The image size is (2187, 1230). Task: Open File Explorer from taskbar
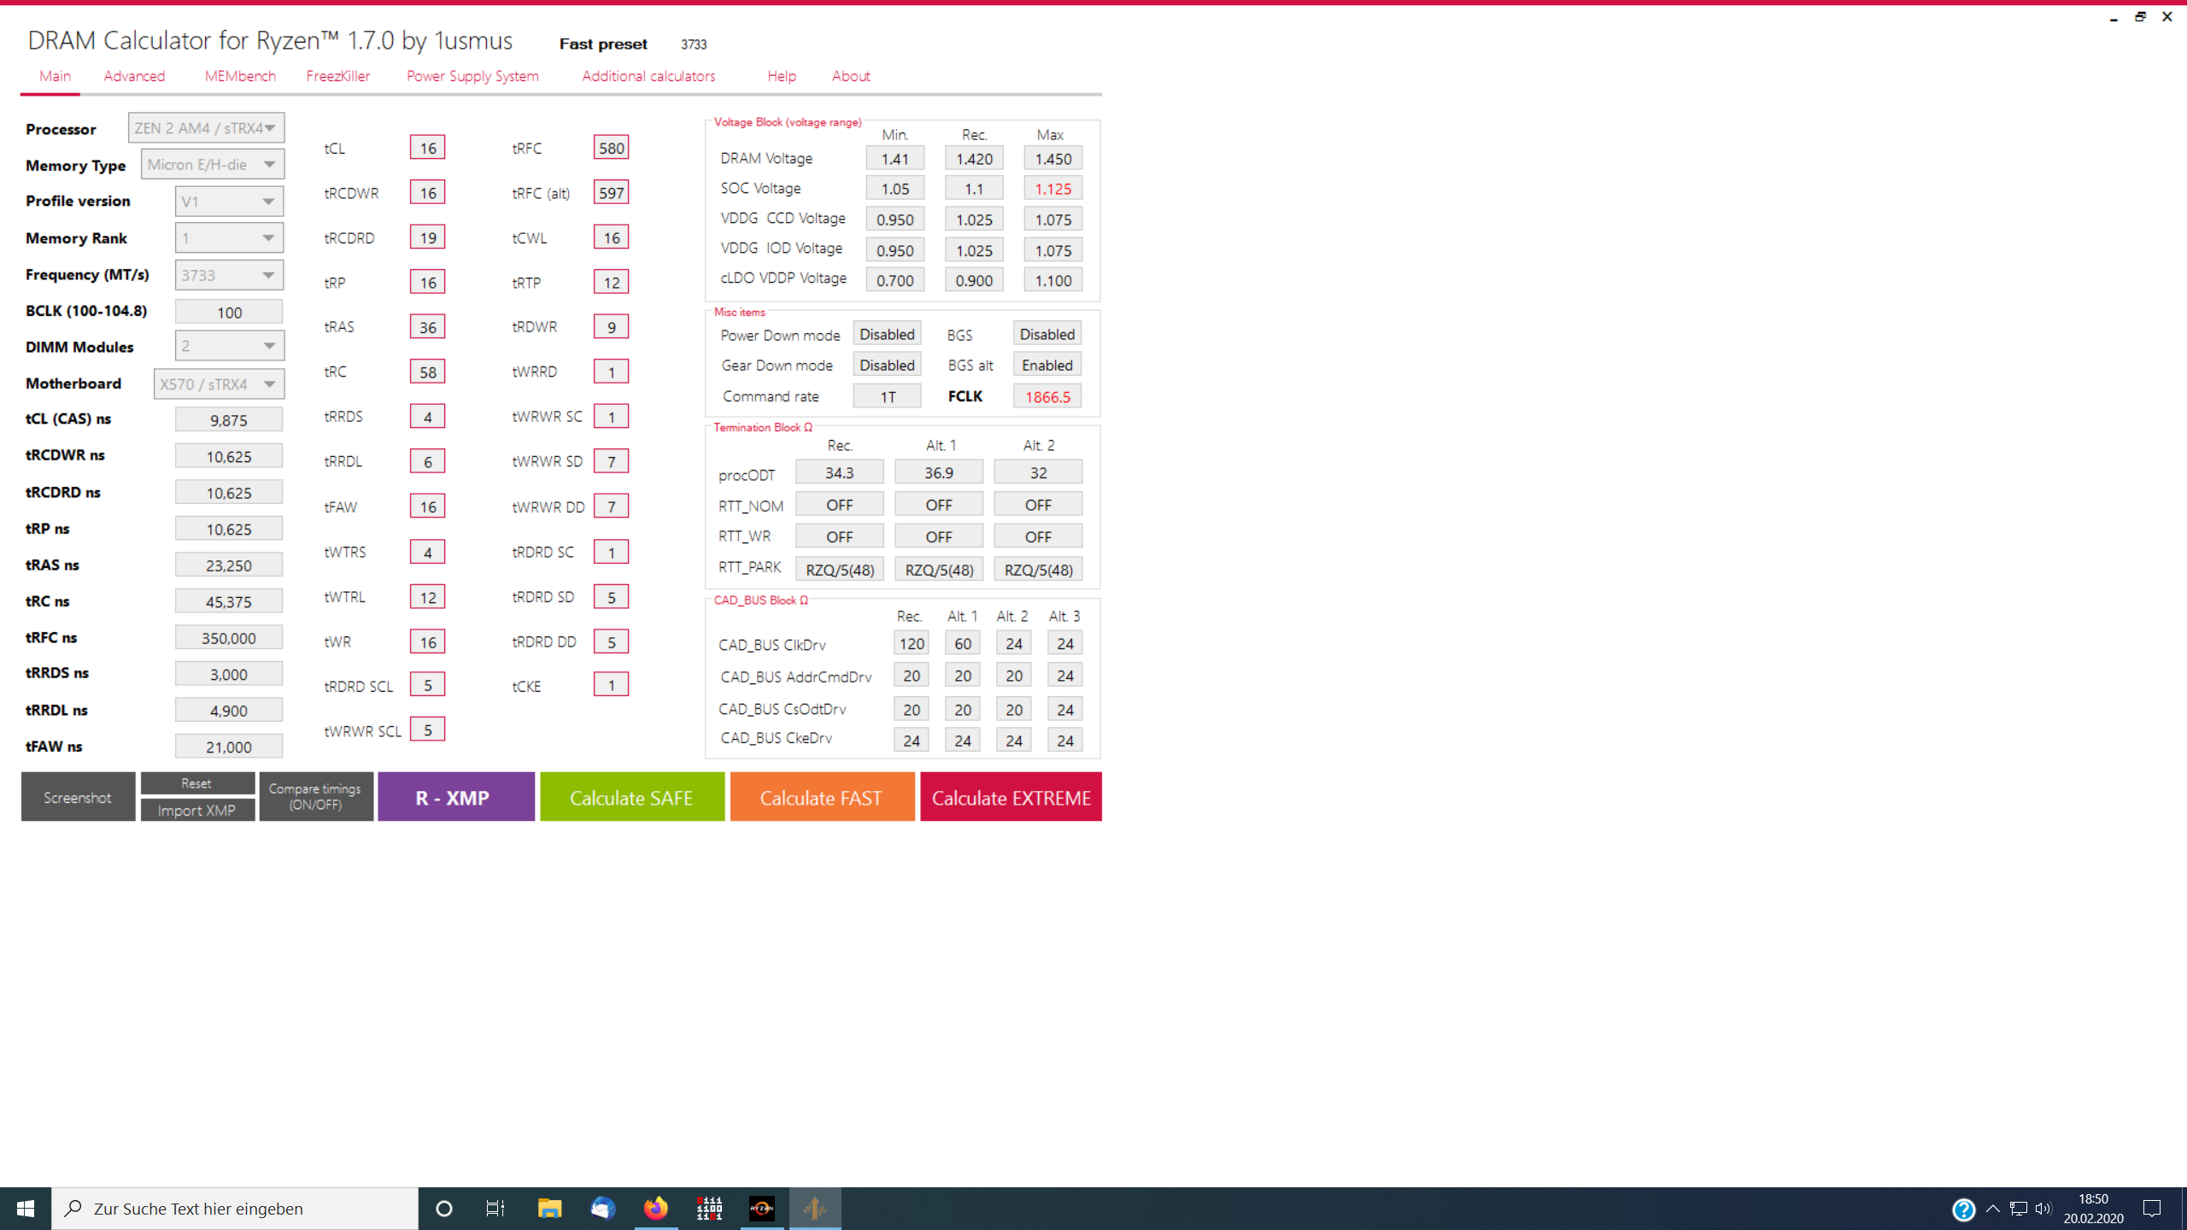pos(549,1208)
